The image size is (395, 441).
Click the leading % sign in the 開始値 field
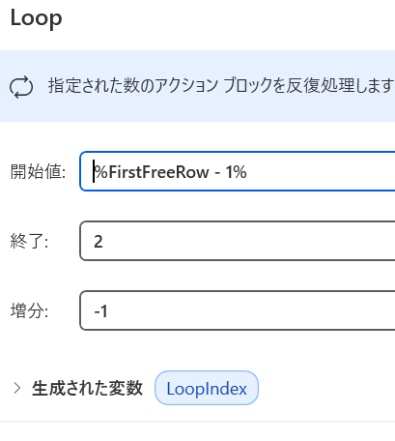(x=100, y=172)
